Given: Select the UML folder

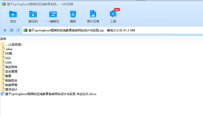Looking at the screenshot, I should point(9,63).
